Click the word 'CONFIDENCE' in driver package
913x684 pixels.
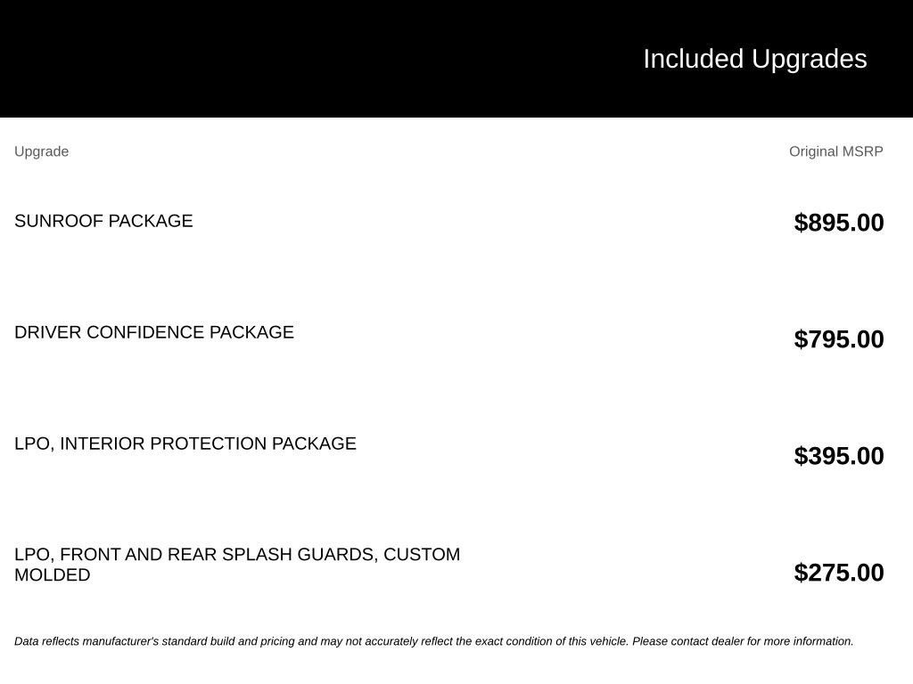(x=145, y=332)
